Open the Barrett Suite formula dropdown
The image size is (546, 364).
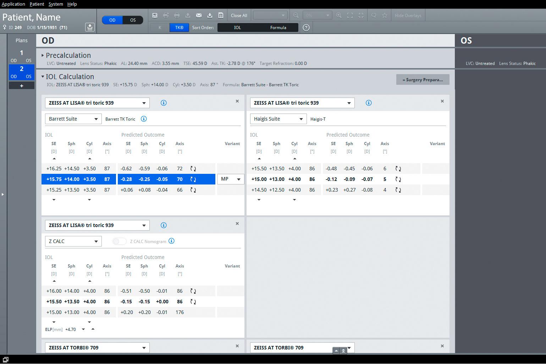[x=73, y=119]
